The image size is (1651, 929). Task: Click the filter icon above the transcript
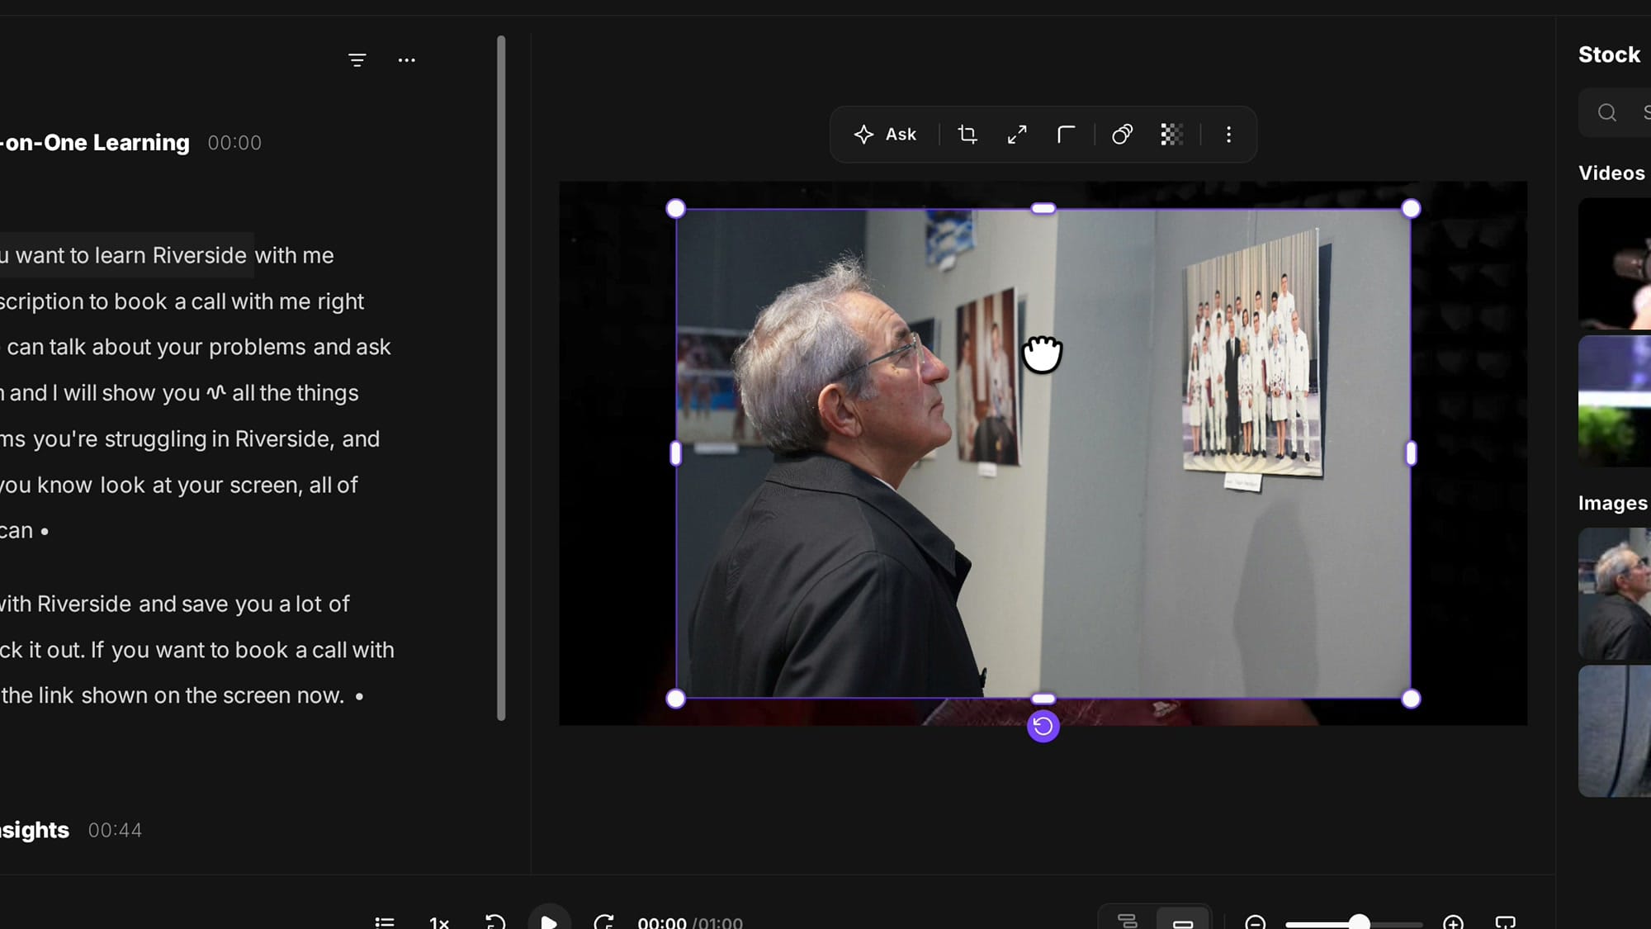pyautogui.click(x=357, y=60)
